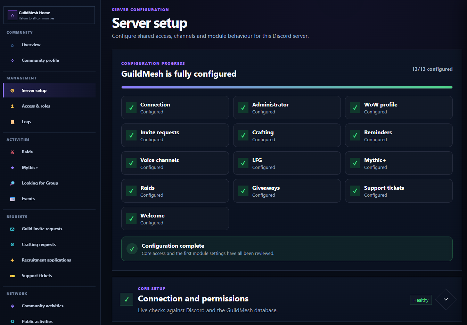
Task: Click the Administrator card green checkmark
Action: (243, 108)
